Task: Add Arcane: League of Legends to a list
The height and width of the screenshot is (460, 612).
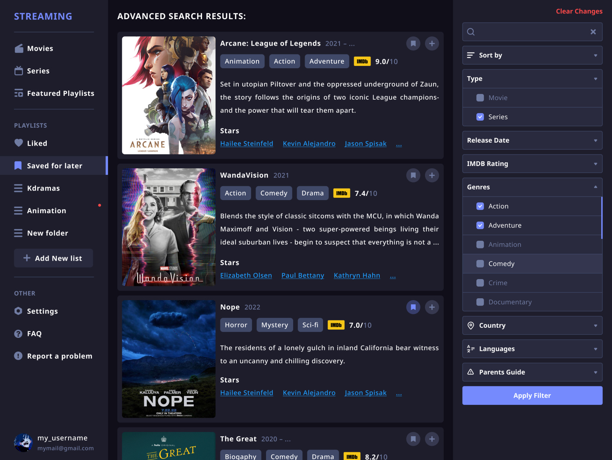Action: tap(432, 43)
